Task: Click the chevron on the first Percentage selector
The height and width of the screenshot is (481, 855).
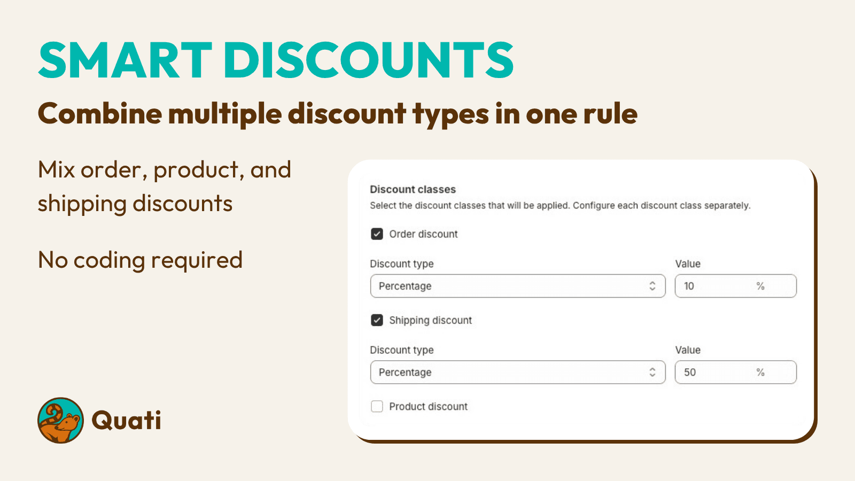Action: pyautogui.click(x=652, y=286)
